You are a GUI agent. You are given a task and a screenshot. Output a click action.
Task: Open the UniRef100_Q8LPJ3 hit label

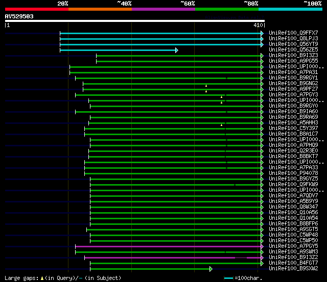293,38
